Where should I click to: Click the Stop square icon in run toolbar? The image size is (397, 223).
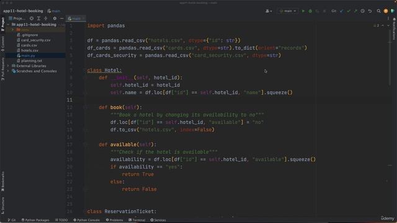point(324,11)
